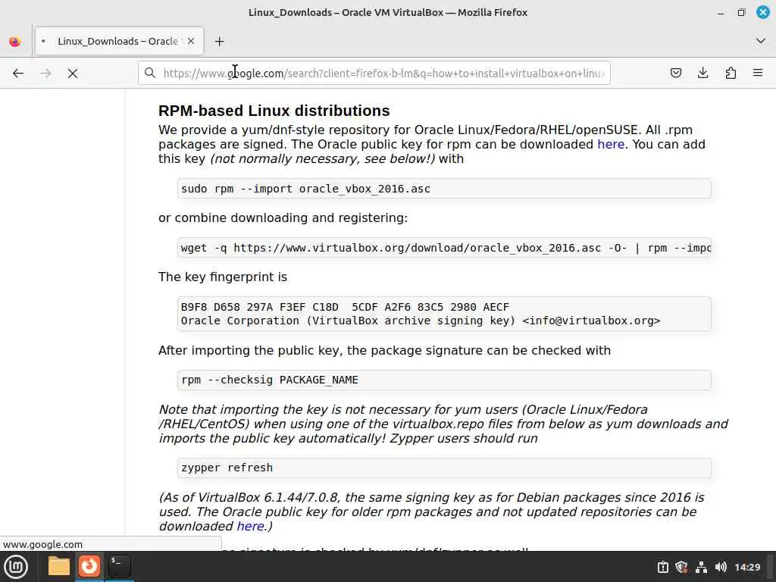This screenshot has width=776, height=582.
Task: Click the forward navigation arrow
Action: [x=45, y=74]
